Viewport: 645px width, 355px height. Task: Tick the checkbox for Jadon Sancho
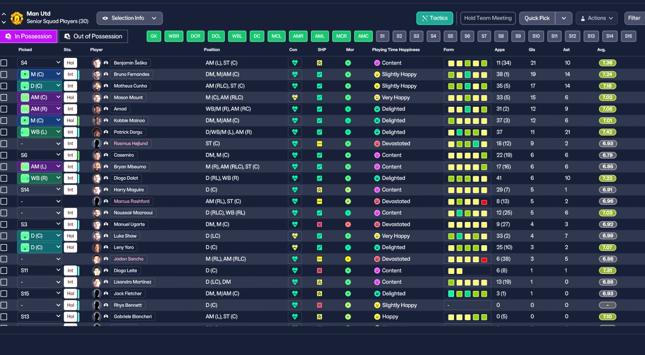click(x=4, y=259)
